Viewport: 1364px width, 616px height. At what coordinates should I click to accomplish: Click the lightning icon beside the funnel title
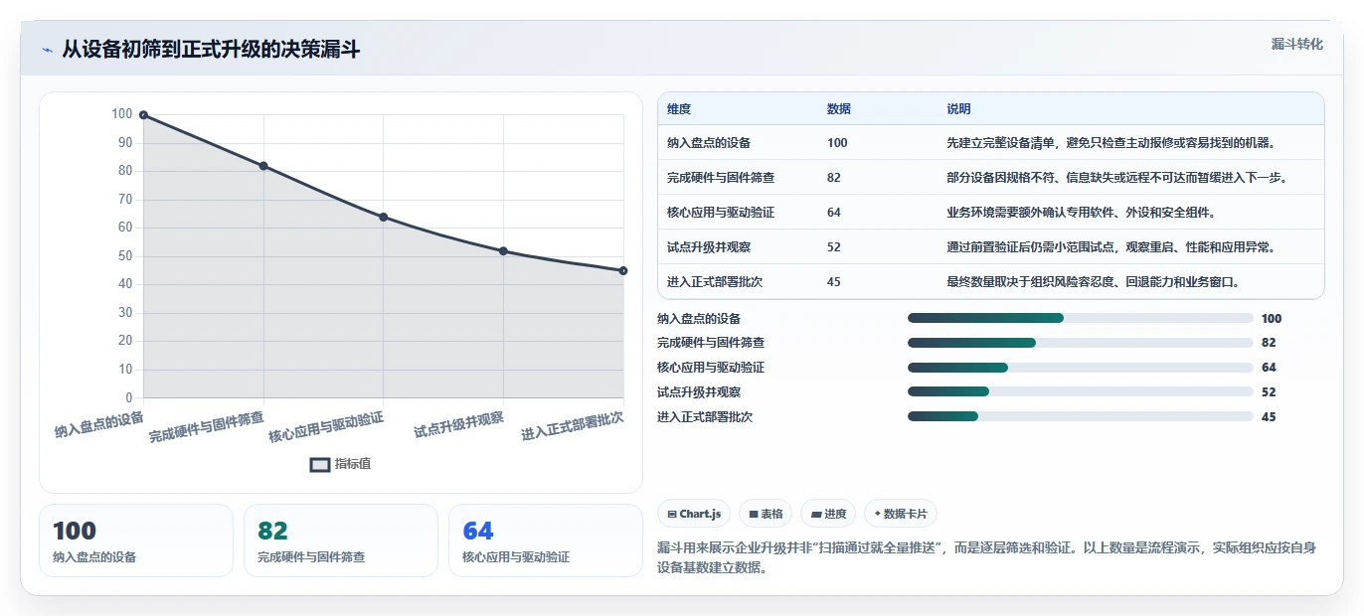[x=47, y=50]
